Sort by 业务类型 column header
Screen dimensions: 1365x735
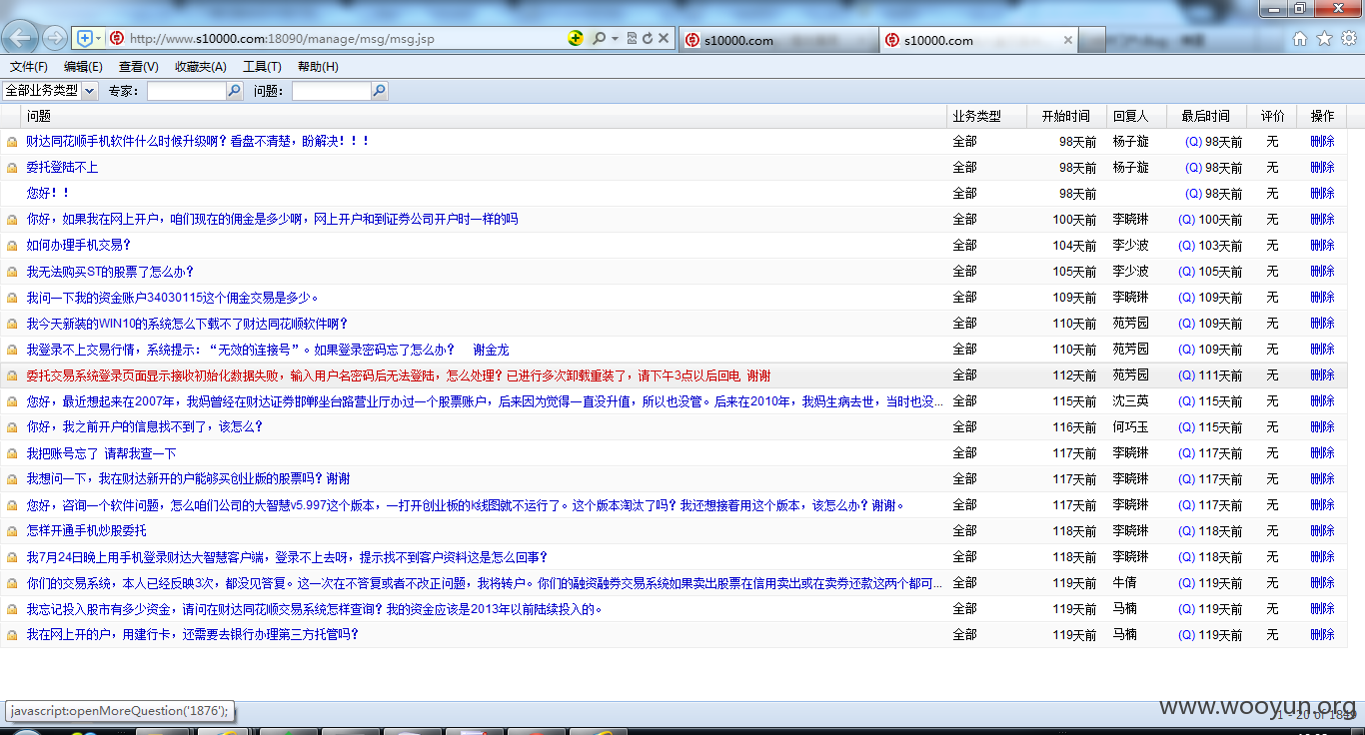986,116
